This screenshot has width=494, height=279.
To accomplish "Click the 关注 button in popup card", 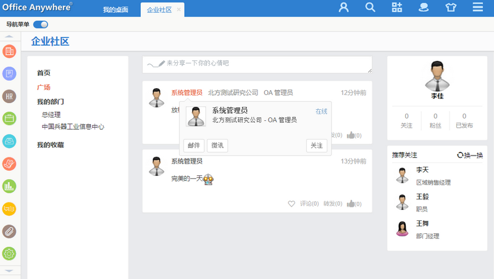I will (x=316, y=146).
